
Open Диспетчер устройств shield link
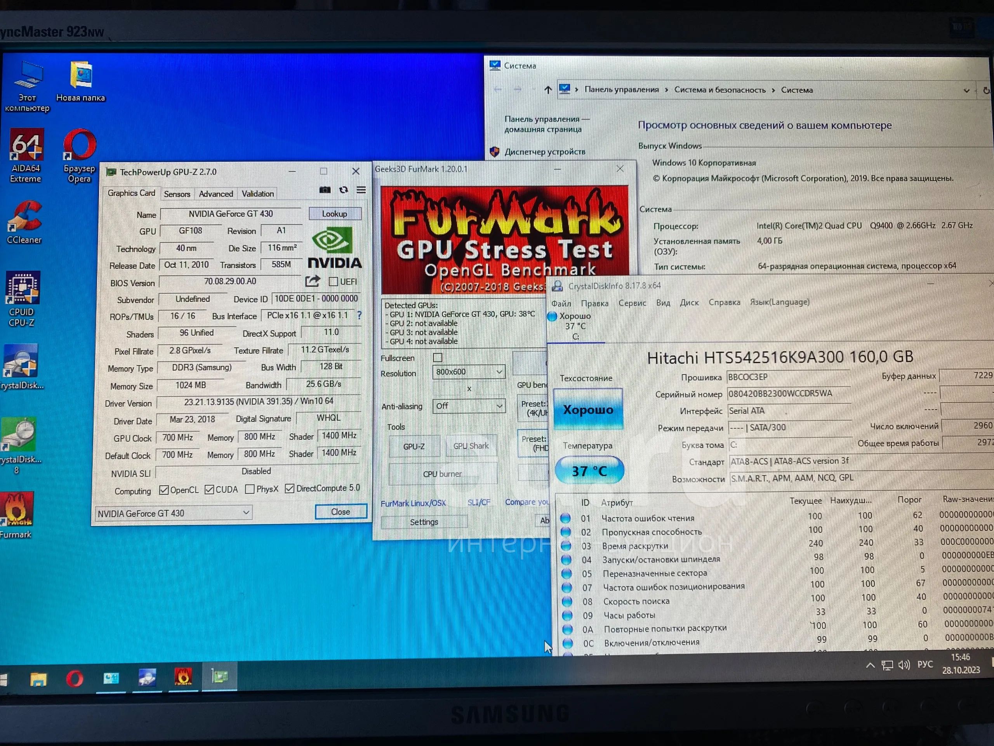[x=545, y=152]
